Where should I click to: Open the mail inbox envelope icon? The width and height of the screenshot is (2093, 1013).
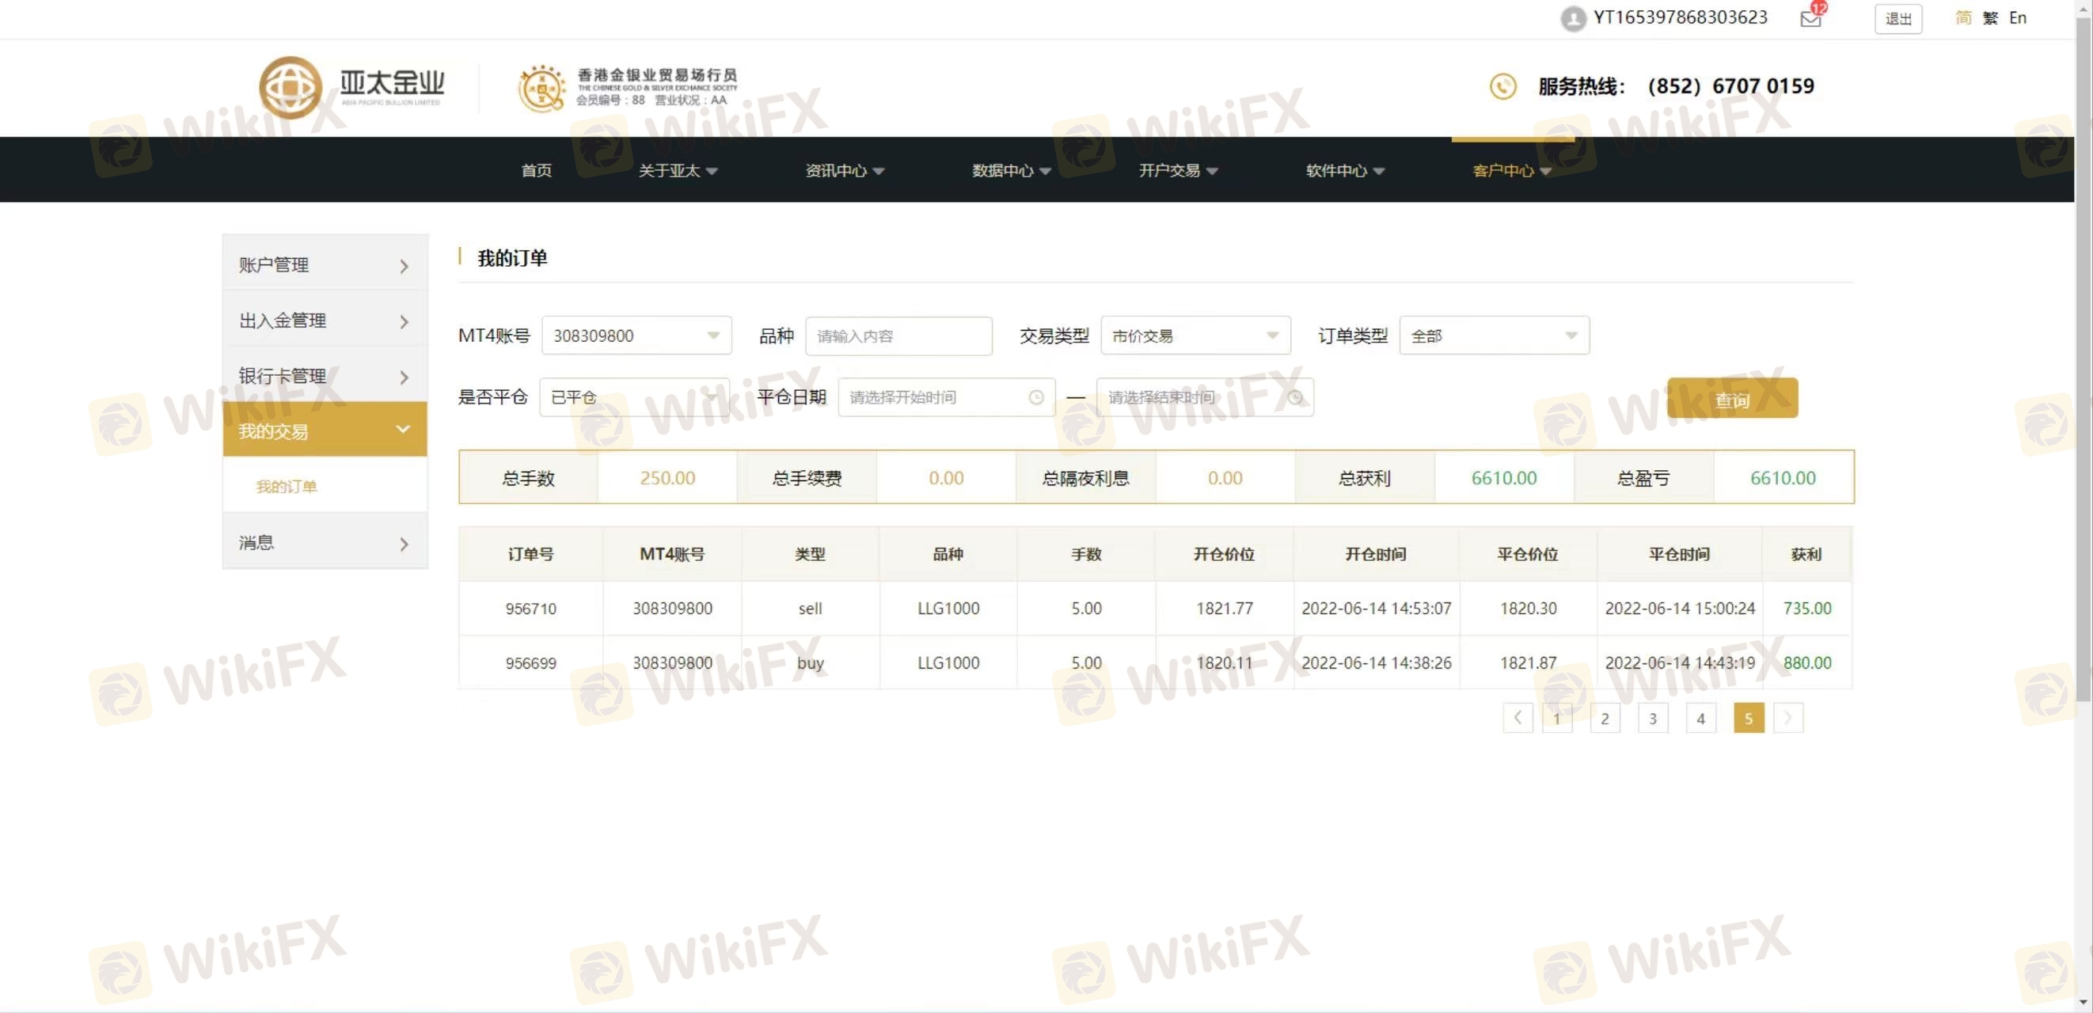click(x=1810, y=19)
